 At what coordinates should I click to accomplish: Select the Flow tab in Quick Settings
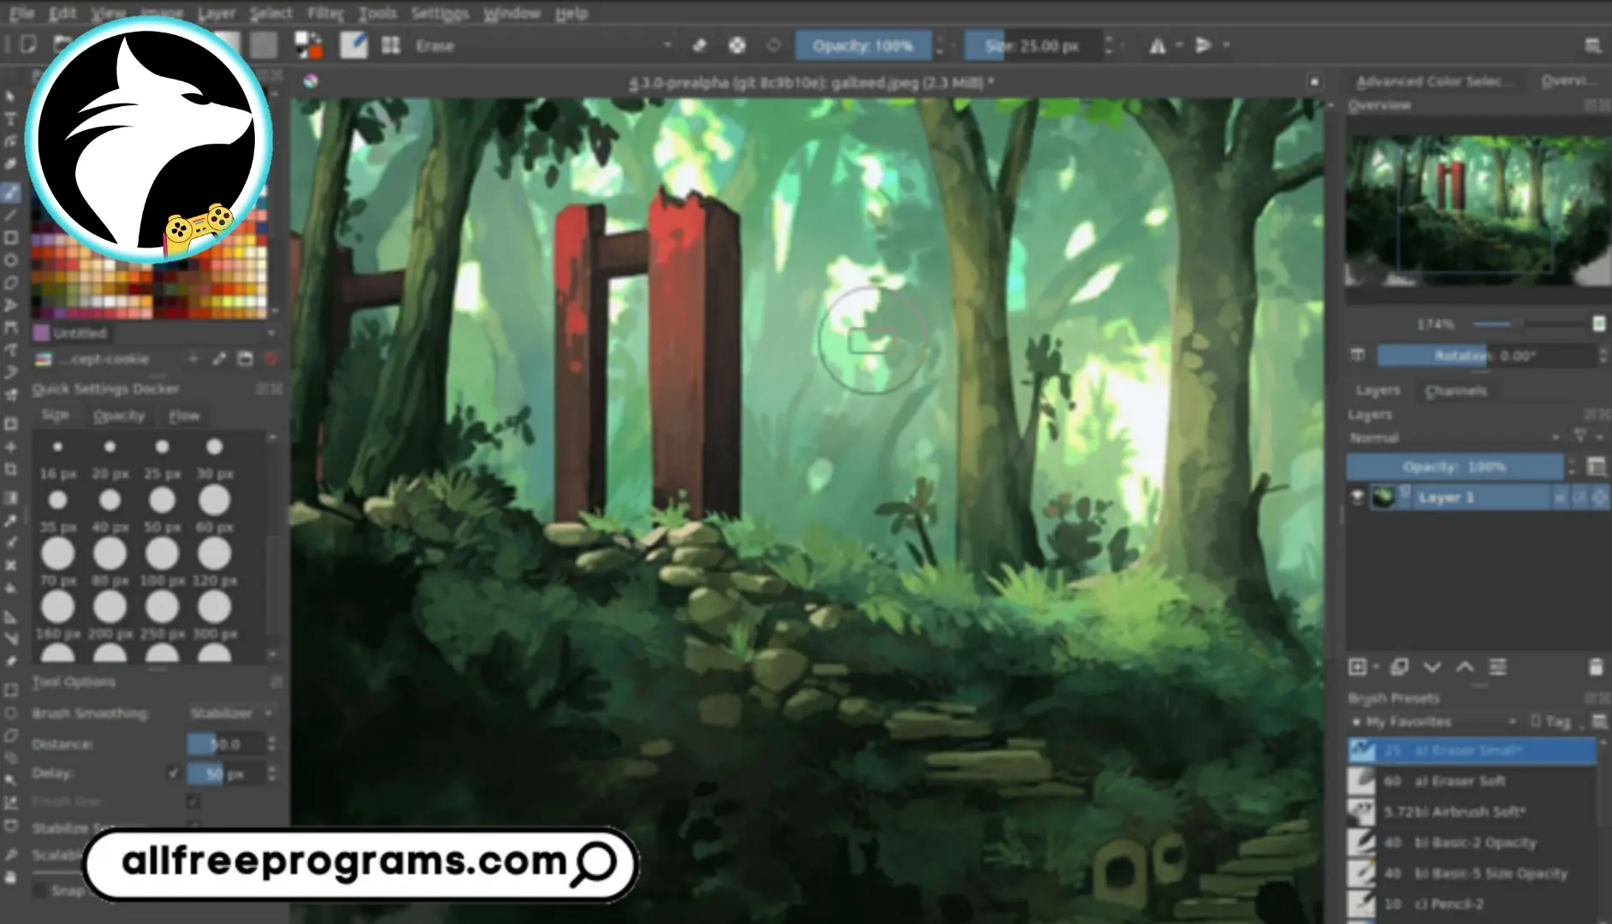pyautogui.click(x=184, y=416)
